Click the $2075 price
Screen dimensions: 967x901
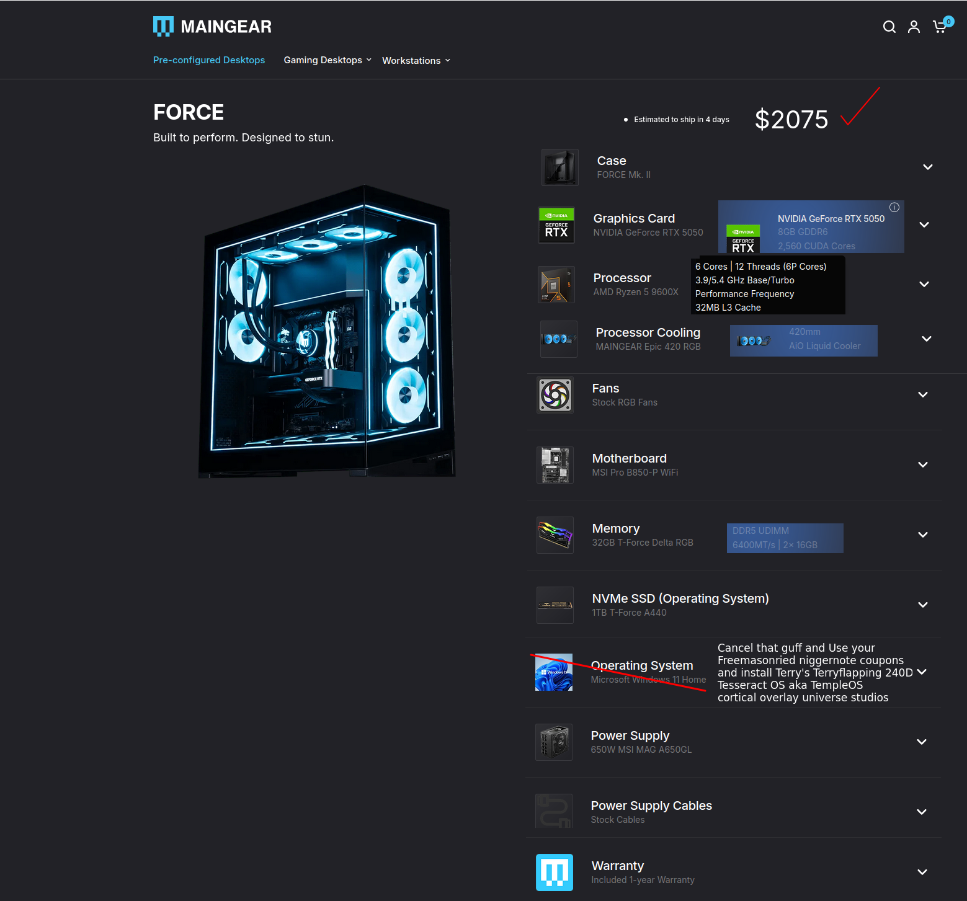coord(791,120)
